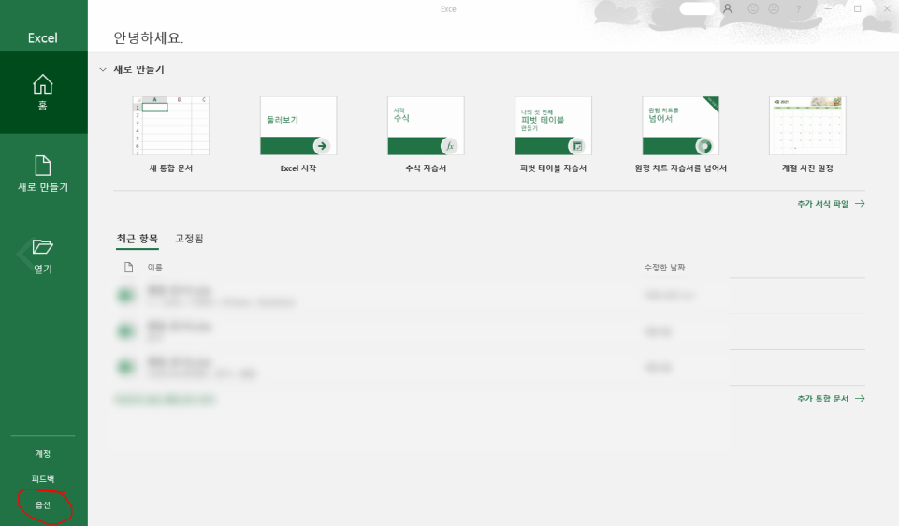The height and width of the screenshot is (526, 899).
Task: Switch to the 고정됨 tab
Action: point(189,239)
